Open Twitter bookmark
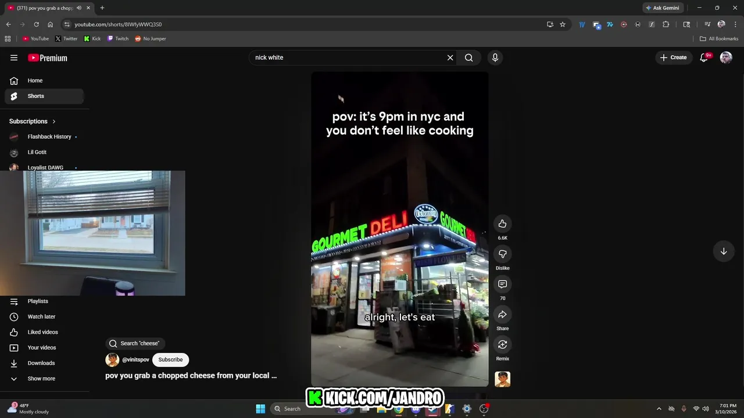 tap(66, 39)
